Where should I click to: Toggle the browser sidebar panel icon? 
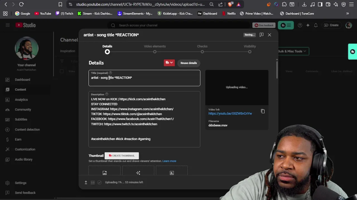point(320,4)
